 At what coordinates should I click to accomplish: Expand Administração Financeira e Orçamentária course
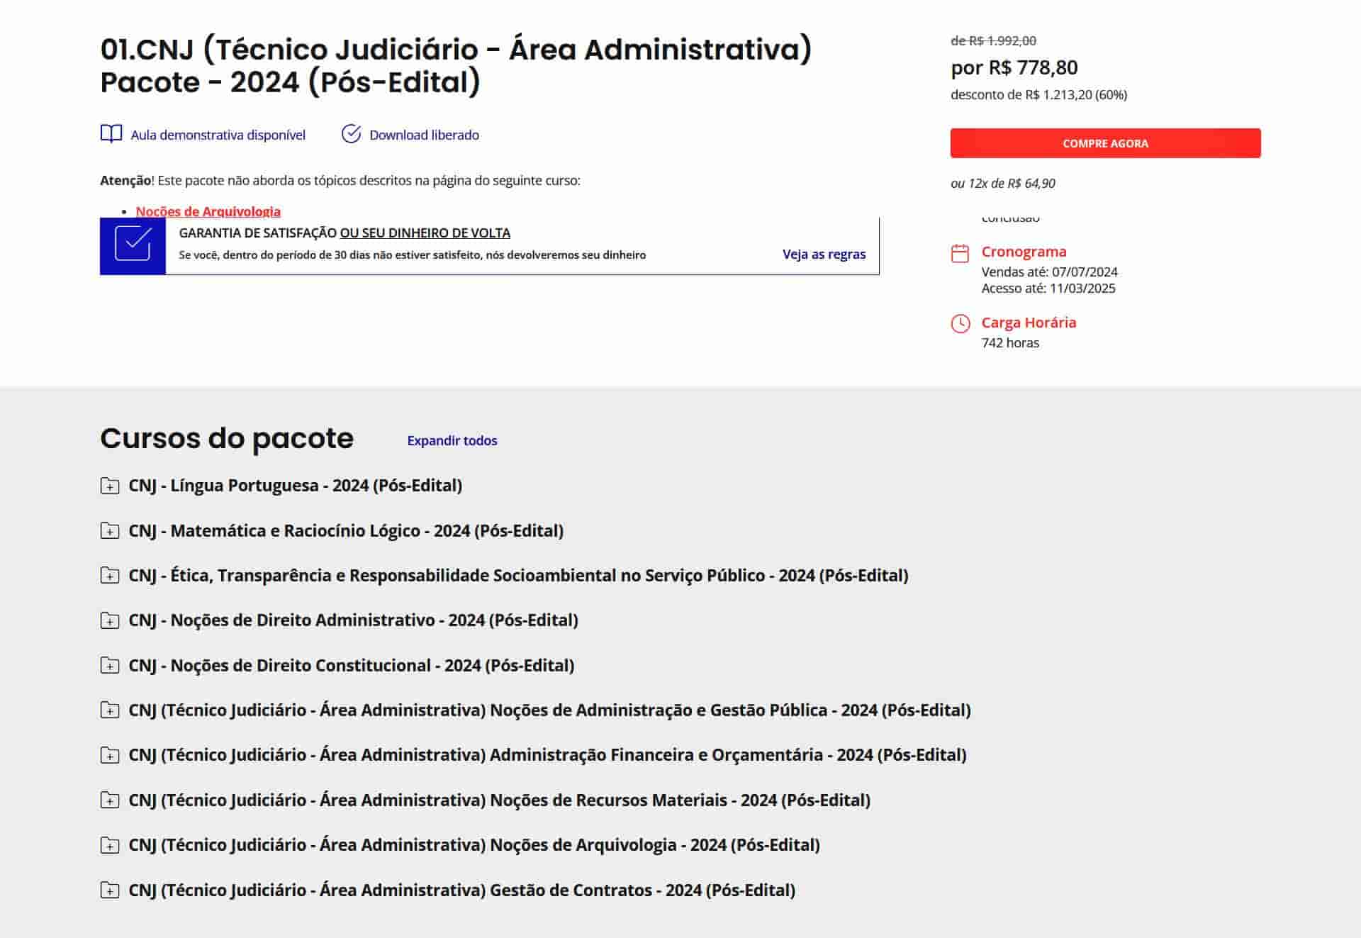[547, 755]
